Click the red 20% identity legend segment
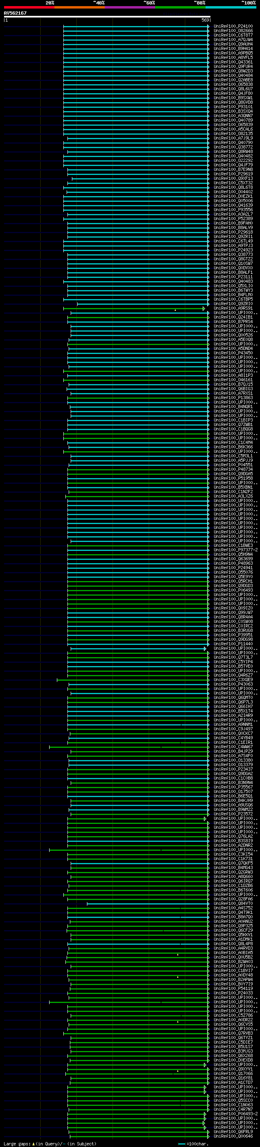Image resolution: width=260 pixels, height=1147 pixels. tap(29, 7)
